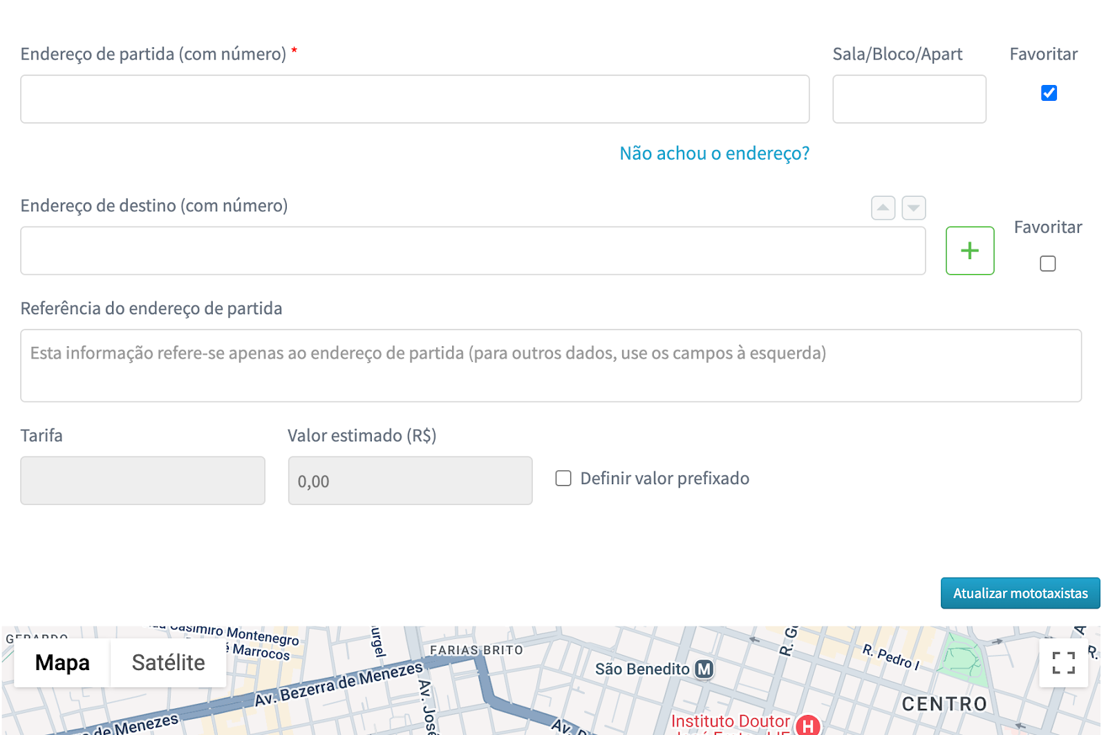Click the Instituto Doutor hospital marker

pyautogui.click(x=807, y=725)
